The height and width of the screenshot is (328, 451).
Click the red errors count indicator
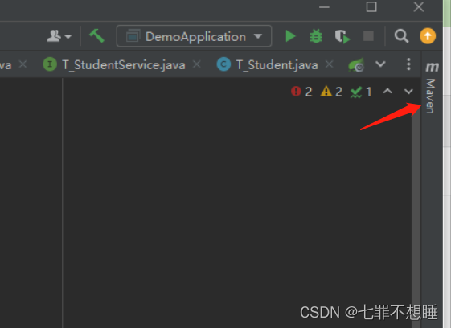tap(301, 92)
